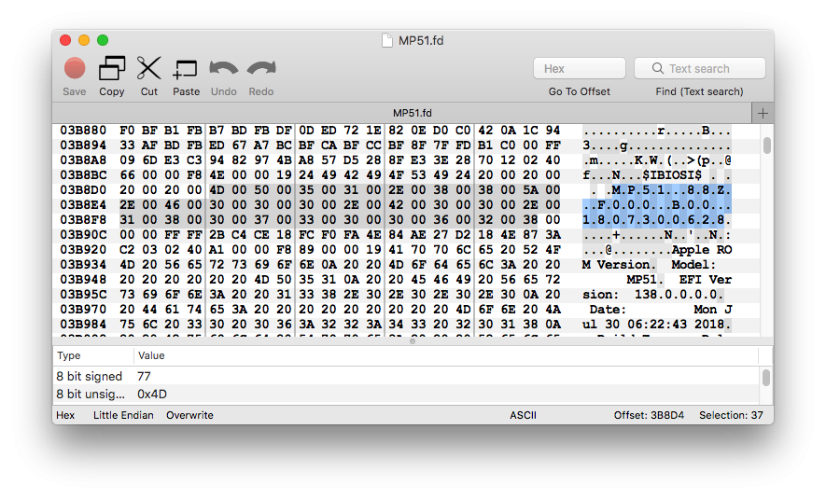Toggle Overwrite mode in status bar
This screenshot has width=826, height=499.
(x=189, y=415)
